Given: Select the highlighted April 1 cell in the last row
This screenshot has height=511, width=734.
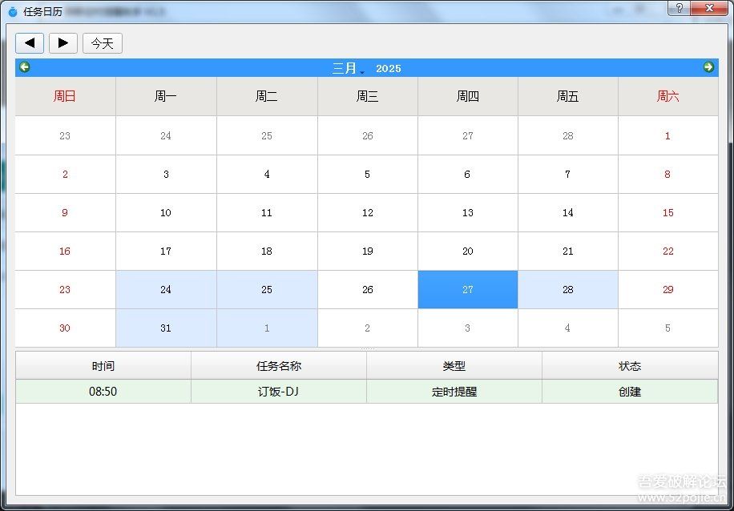Looking at the screenshot, I should click(x=267, y=328).
